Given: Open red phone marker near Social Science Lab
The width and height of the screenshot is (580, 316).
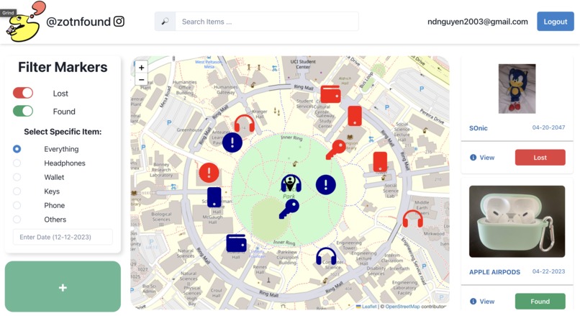Looking at the screenshot, I should (x=380, y=162).
